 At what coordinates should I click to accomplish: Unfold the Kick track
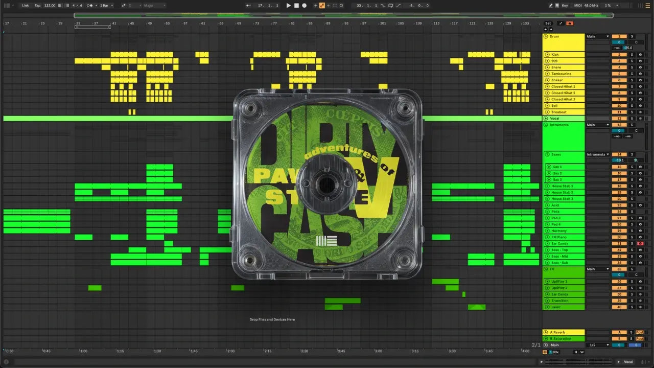[x=547, y=55]
